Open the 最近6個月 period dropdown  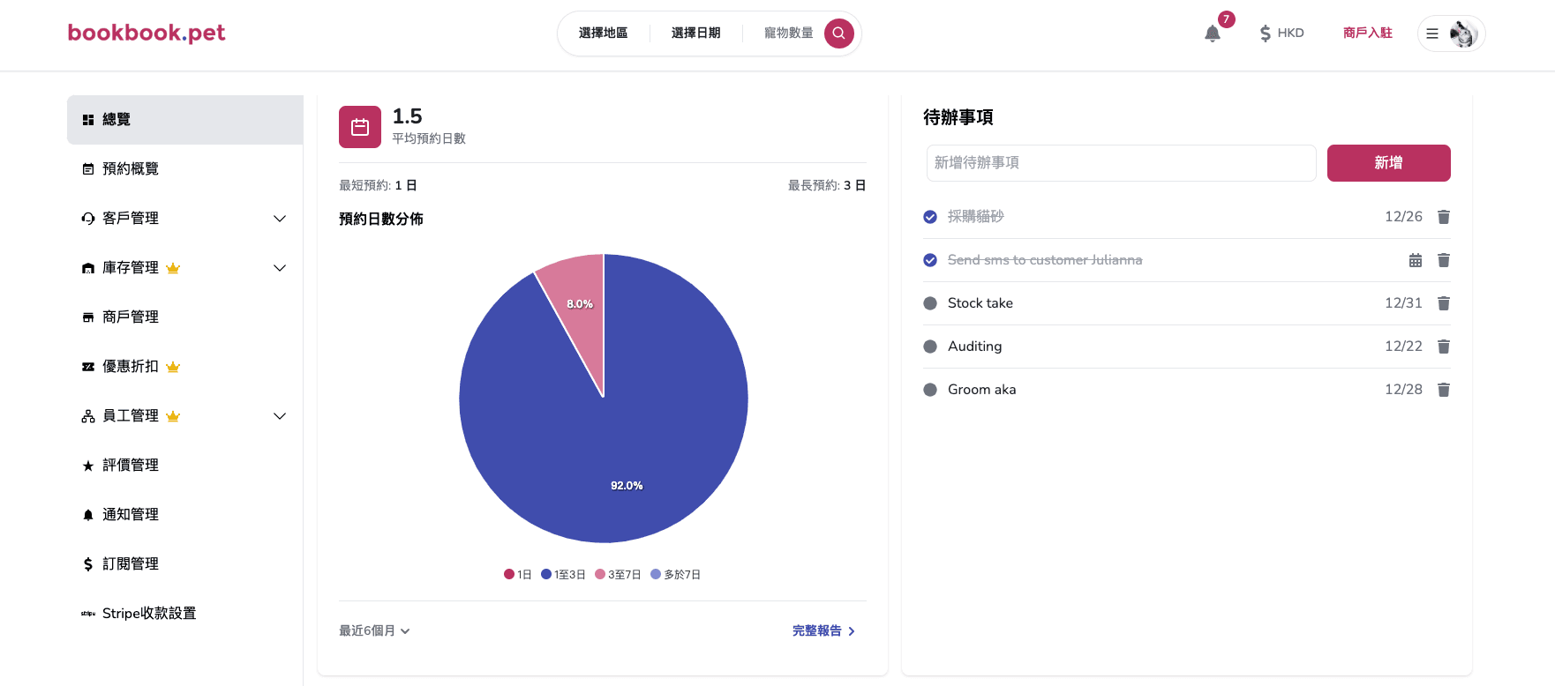click(x=375, y=631)
